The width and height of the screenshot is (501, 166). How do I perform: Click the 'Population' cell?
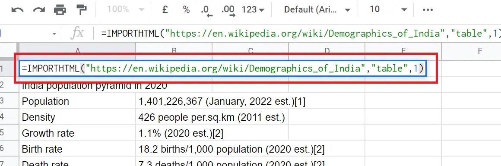[x=77, y=101]
